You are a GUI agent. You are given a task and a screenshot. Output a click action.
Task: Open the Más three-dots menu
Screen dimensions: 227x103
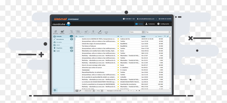tap(106, 32)
